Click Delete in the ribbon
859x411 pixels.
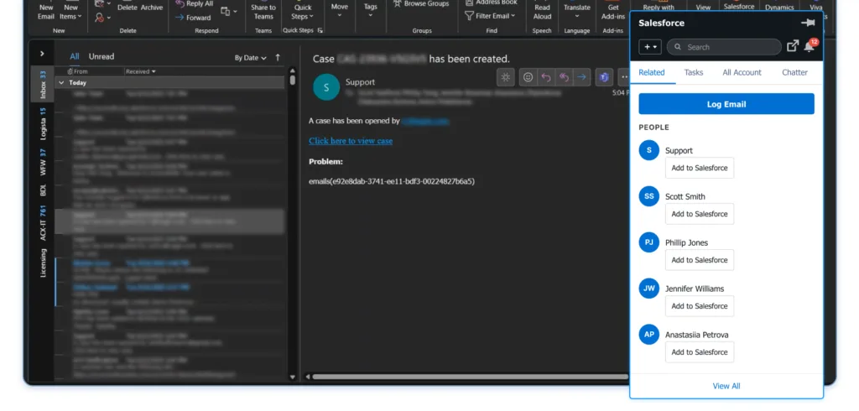pyautogui.click(x=128, y=8)
